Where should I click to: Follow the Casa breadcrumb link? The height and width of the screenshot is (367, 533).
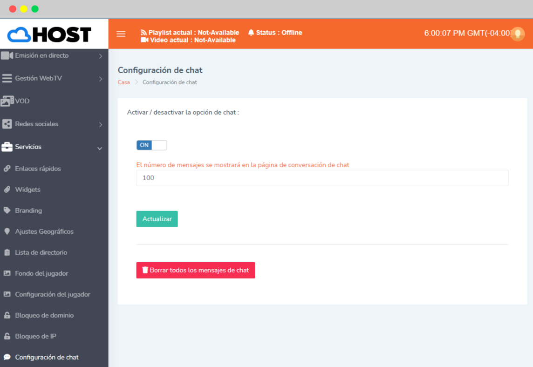point(124,82)
